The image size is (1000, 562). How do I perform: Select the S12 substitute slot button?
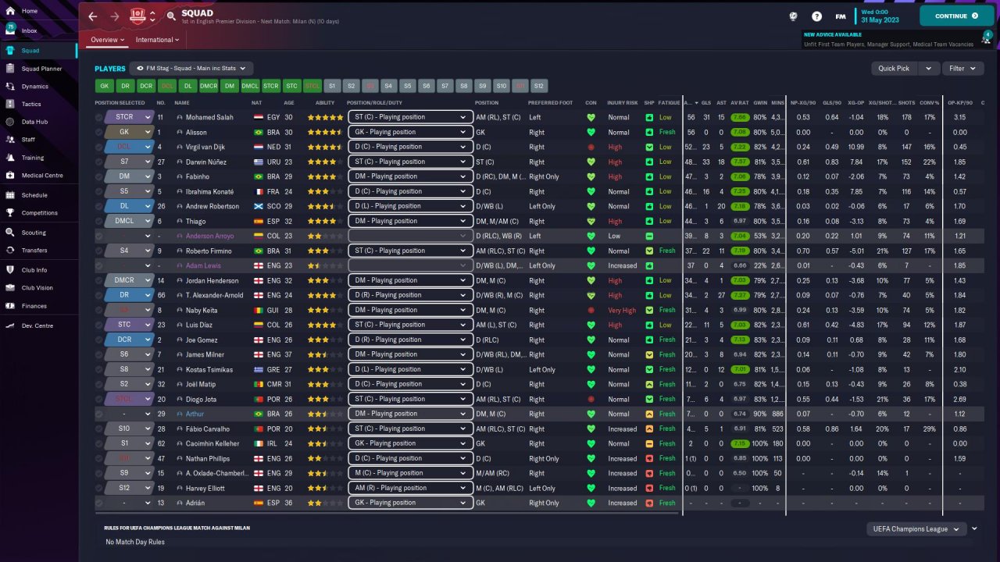point(539,86)
